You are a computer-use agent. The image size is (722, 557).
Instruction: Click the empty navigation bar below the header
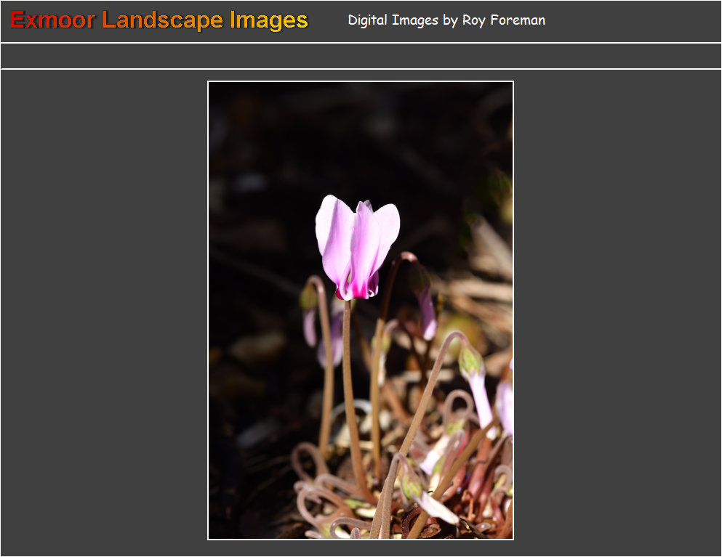[x=361, y=56]
